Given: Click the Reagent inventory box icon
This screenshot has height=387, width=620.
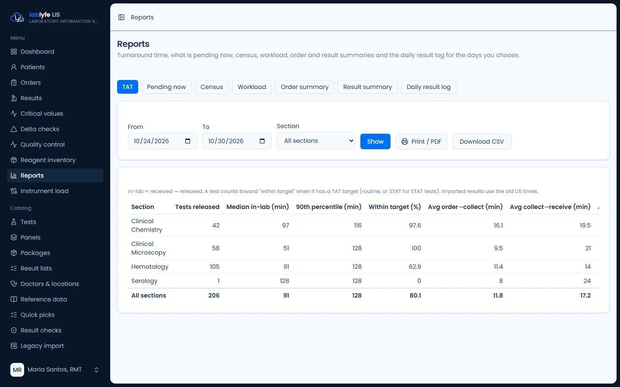Looking at the screenshot, I should (x=14, y=160).
